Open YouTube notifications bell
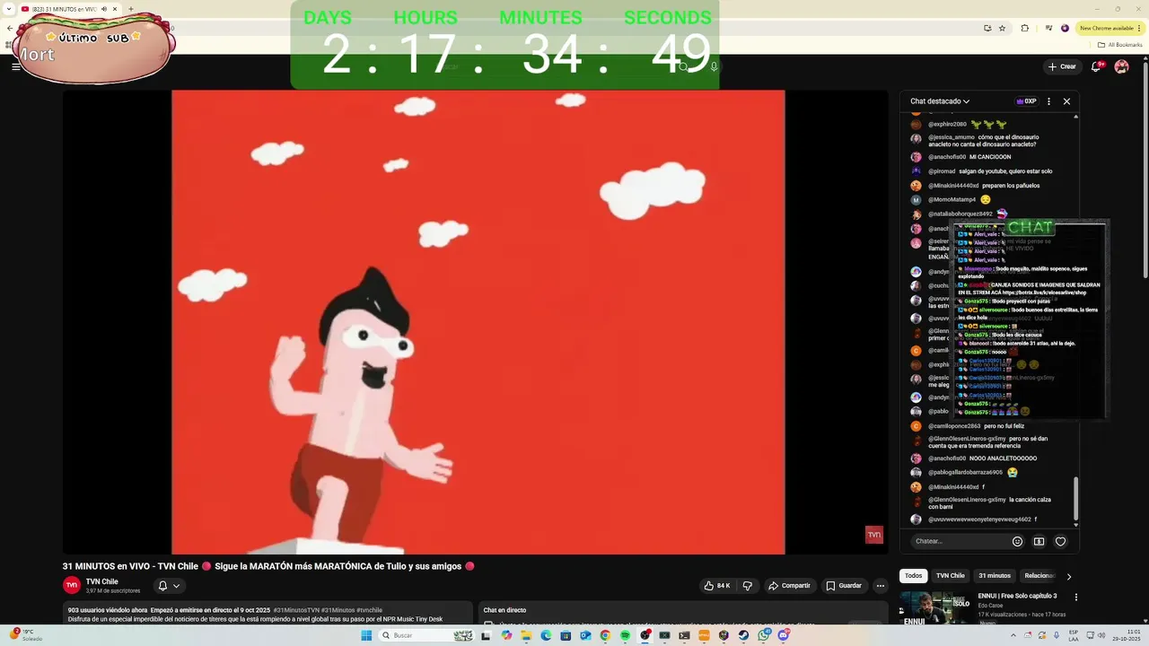Viewport: 1149px width, 646px height. 1097,66
